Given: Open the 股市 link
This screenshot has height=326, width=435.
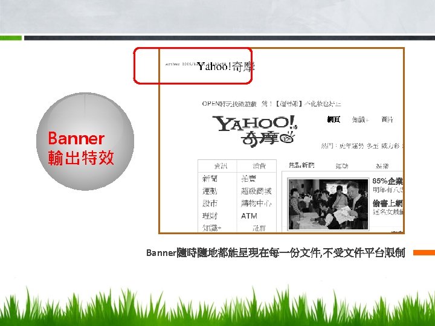Looking at the screenshot, I should [210, 203].
